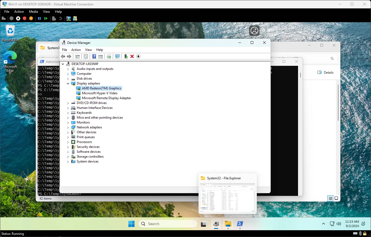
Task: Select the Software devices category
Action: 89,152
